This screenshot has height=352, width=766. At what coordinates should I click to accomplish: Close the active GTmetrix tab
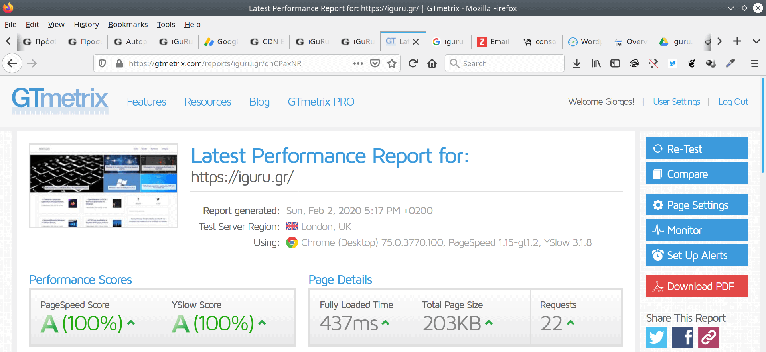pos(416,42)
